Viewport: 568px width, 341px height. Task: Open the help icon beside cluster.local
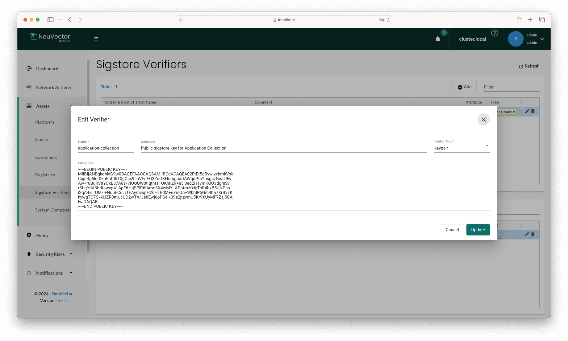point(495,33)
